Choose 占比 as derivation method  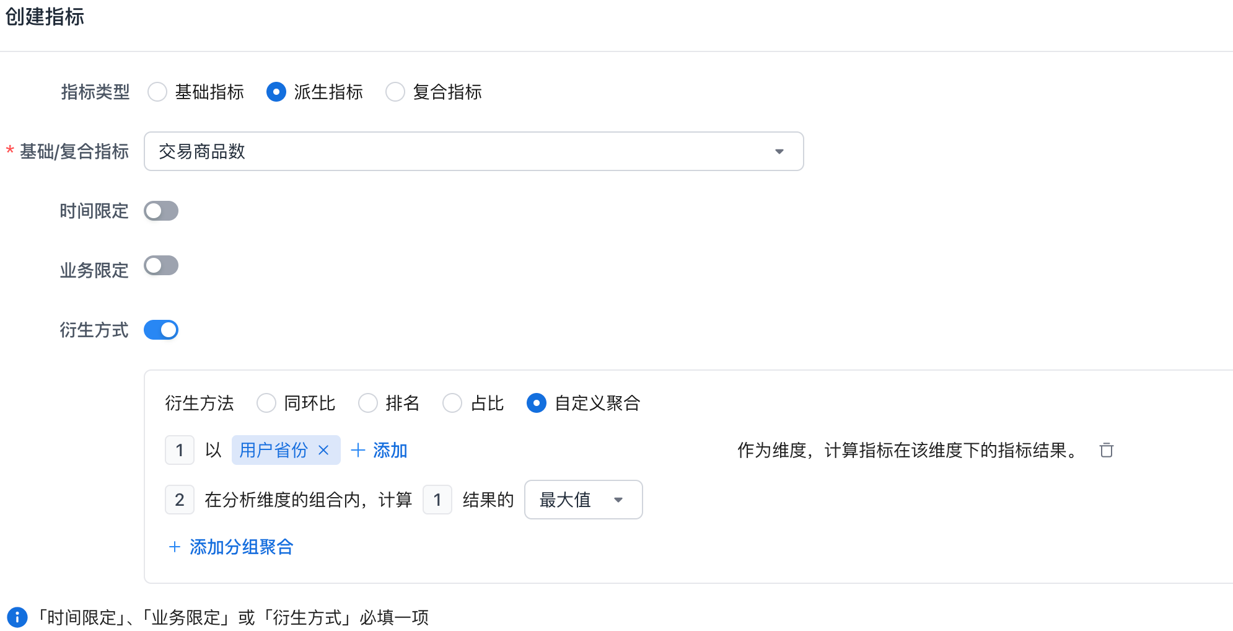(452, 403)
